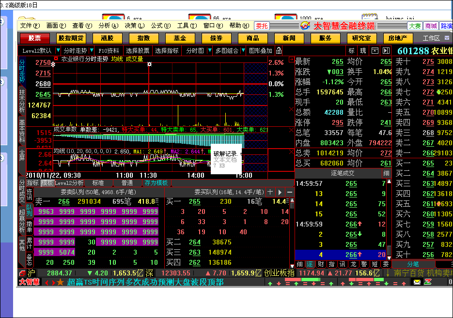The height and width of the screenshot is (318, 453).
Task: Expand the 分时走势 dropdown arrow
Action: (92, 50)
